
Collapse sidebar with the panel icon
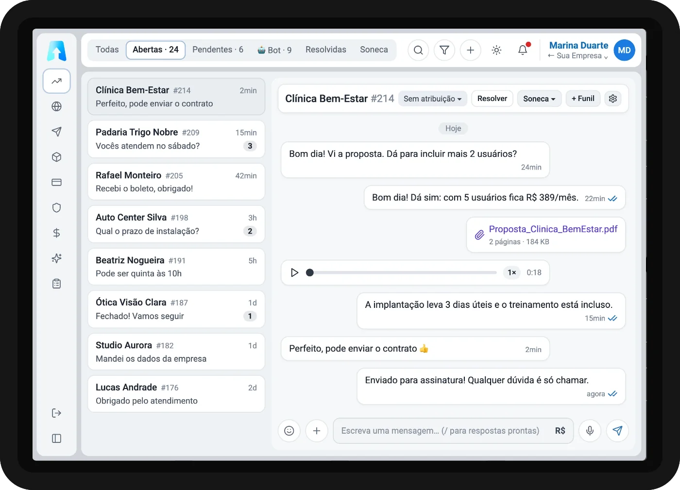point(56,438)
